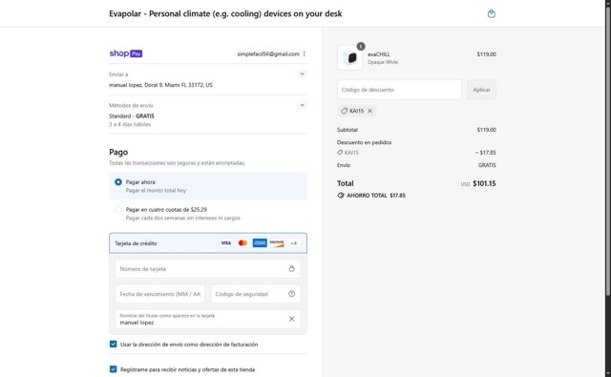Expand the Enviar a address section
611x377 pixels.
tap(302, 74)
